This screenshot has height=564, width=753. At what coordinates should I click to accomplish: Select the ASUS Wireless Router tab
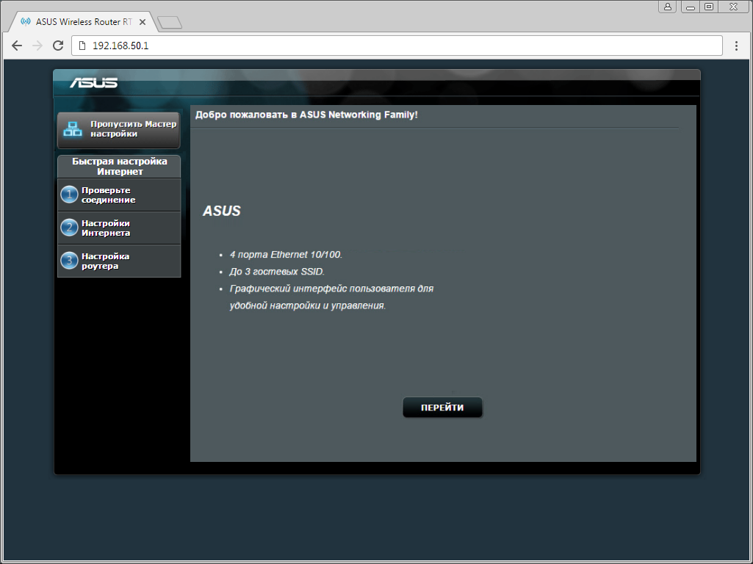pyautogui.click(x=83, y=22)
